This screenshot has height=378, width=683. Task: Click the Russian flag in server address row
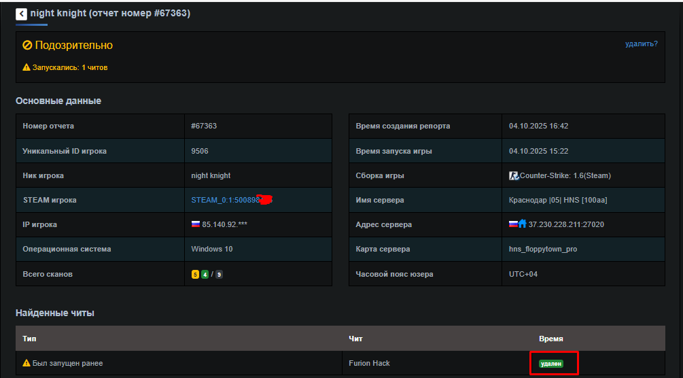(513, 224)
